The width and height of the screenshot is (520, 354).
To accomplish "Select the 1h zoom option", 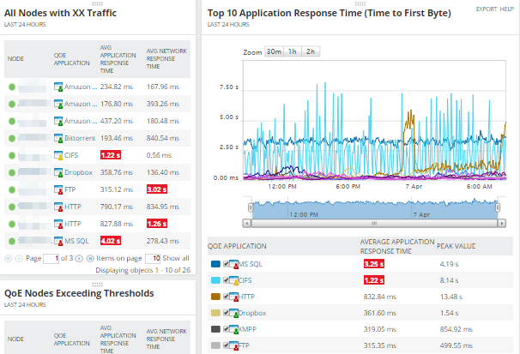I will [x=293, y=52].
